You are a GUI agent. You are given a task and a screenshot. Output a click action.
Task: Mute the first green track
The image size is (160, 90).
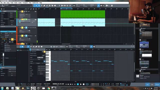click(x=20, y=11)
